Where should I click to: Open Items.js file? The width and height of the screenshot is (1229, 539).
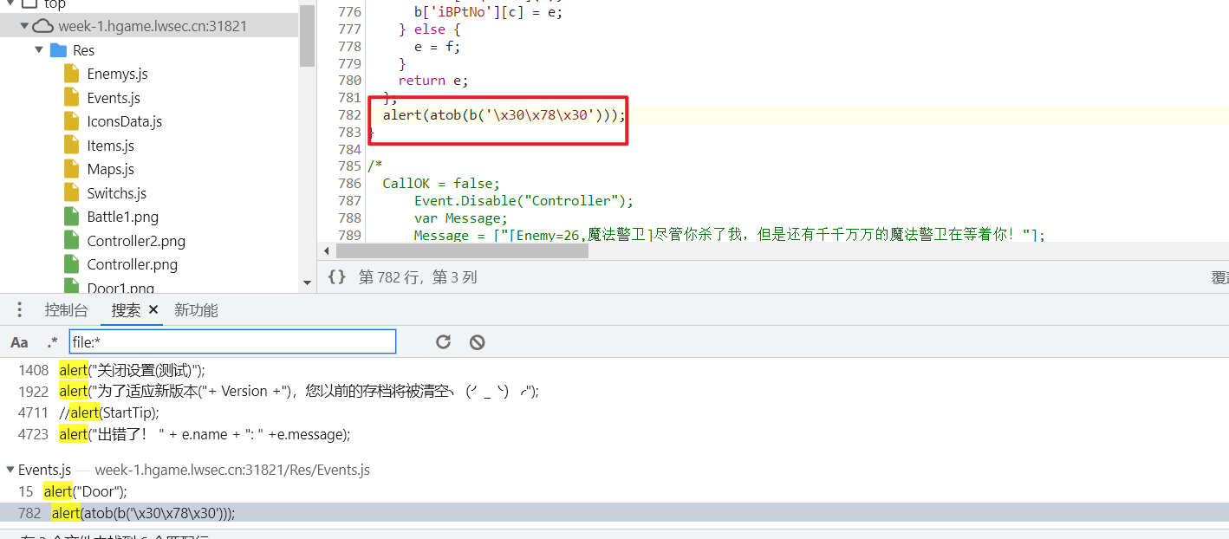(x=110, y=146)
